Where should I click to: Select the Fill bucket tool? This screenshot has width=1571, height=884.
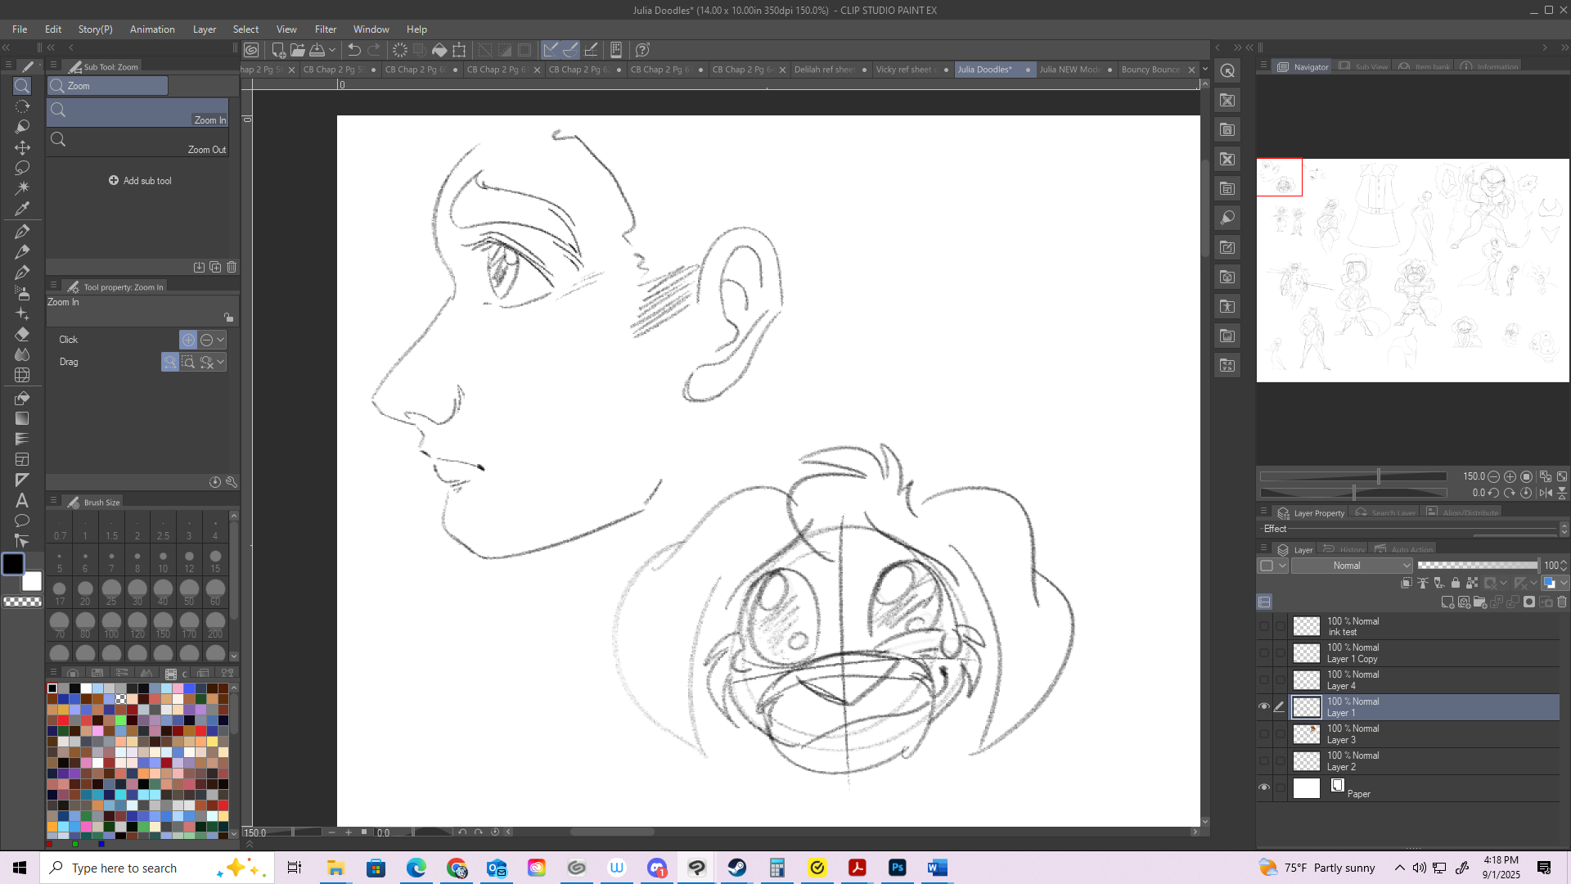coord(22,398)
